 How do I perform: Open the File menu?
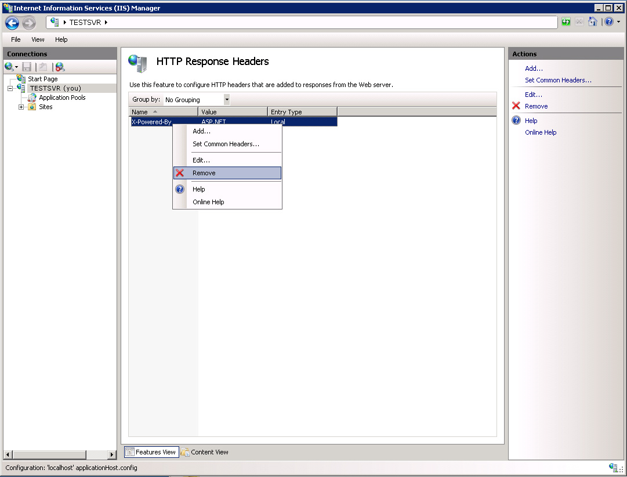16,39
